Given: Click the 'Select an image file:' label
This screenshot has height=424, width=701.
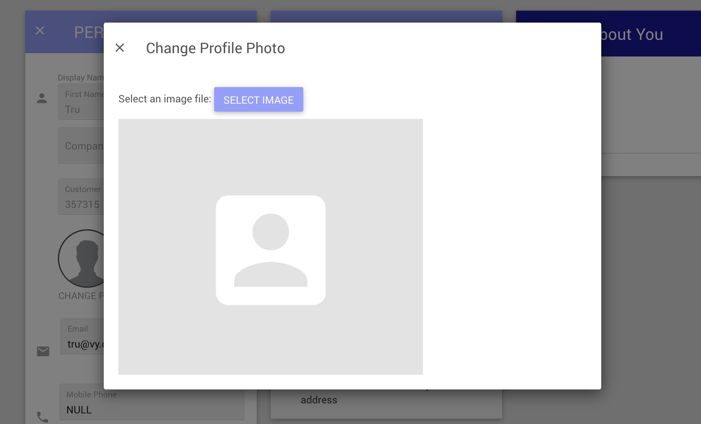Looking at the screenshot, I should tap(165, 99).
